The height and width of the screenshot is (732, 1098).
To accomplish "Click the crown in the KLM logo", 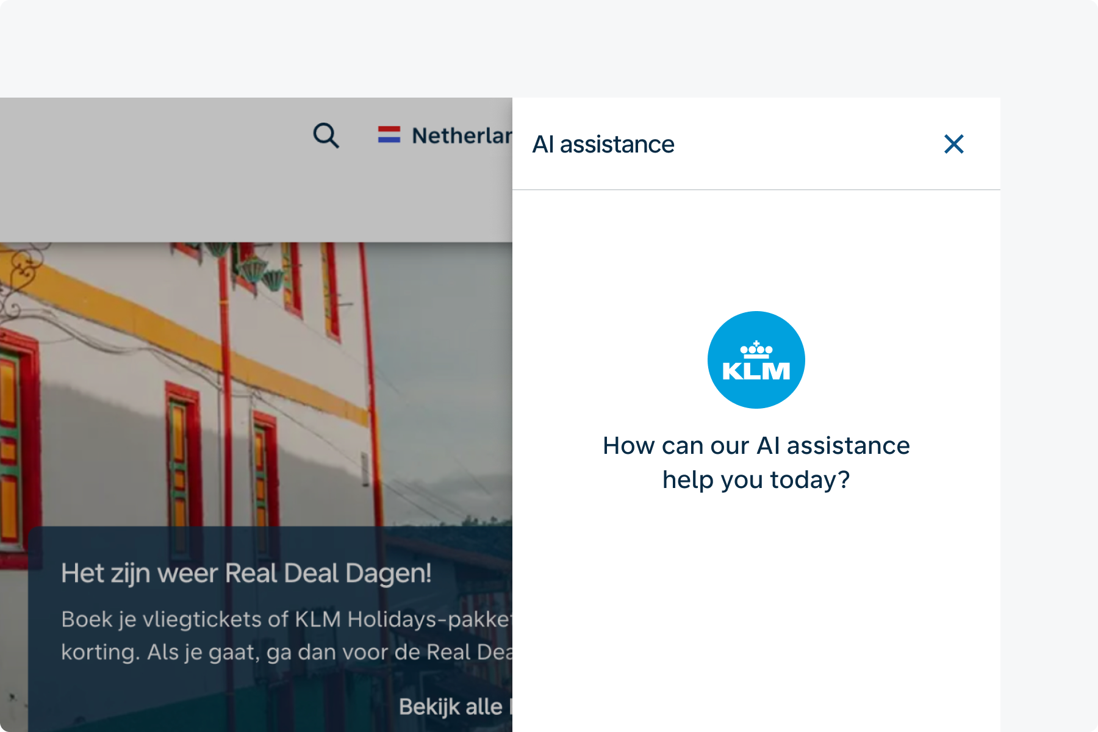I will (x=756, y=350).
